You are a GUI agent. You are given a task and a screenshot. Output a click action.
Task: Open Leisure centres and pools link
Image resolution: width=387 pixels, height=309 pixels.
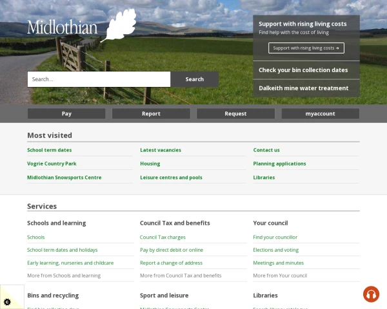171,178
